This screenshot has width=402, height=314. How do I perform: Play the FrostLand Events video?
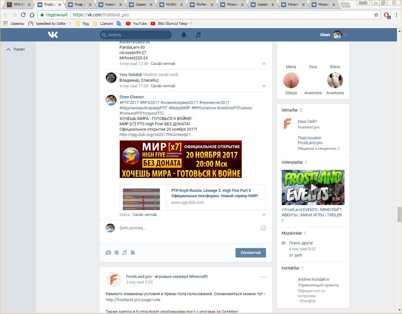[x=313, y=187]
